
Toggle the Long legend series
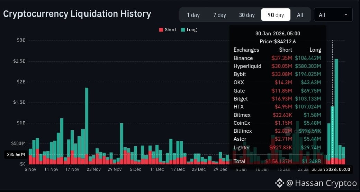pos(189,30)
